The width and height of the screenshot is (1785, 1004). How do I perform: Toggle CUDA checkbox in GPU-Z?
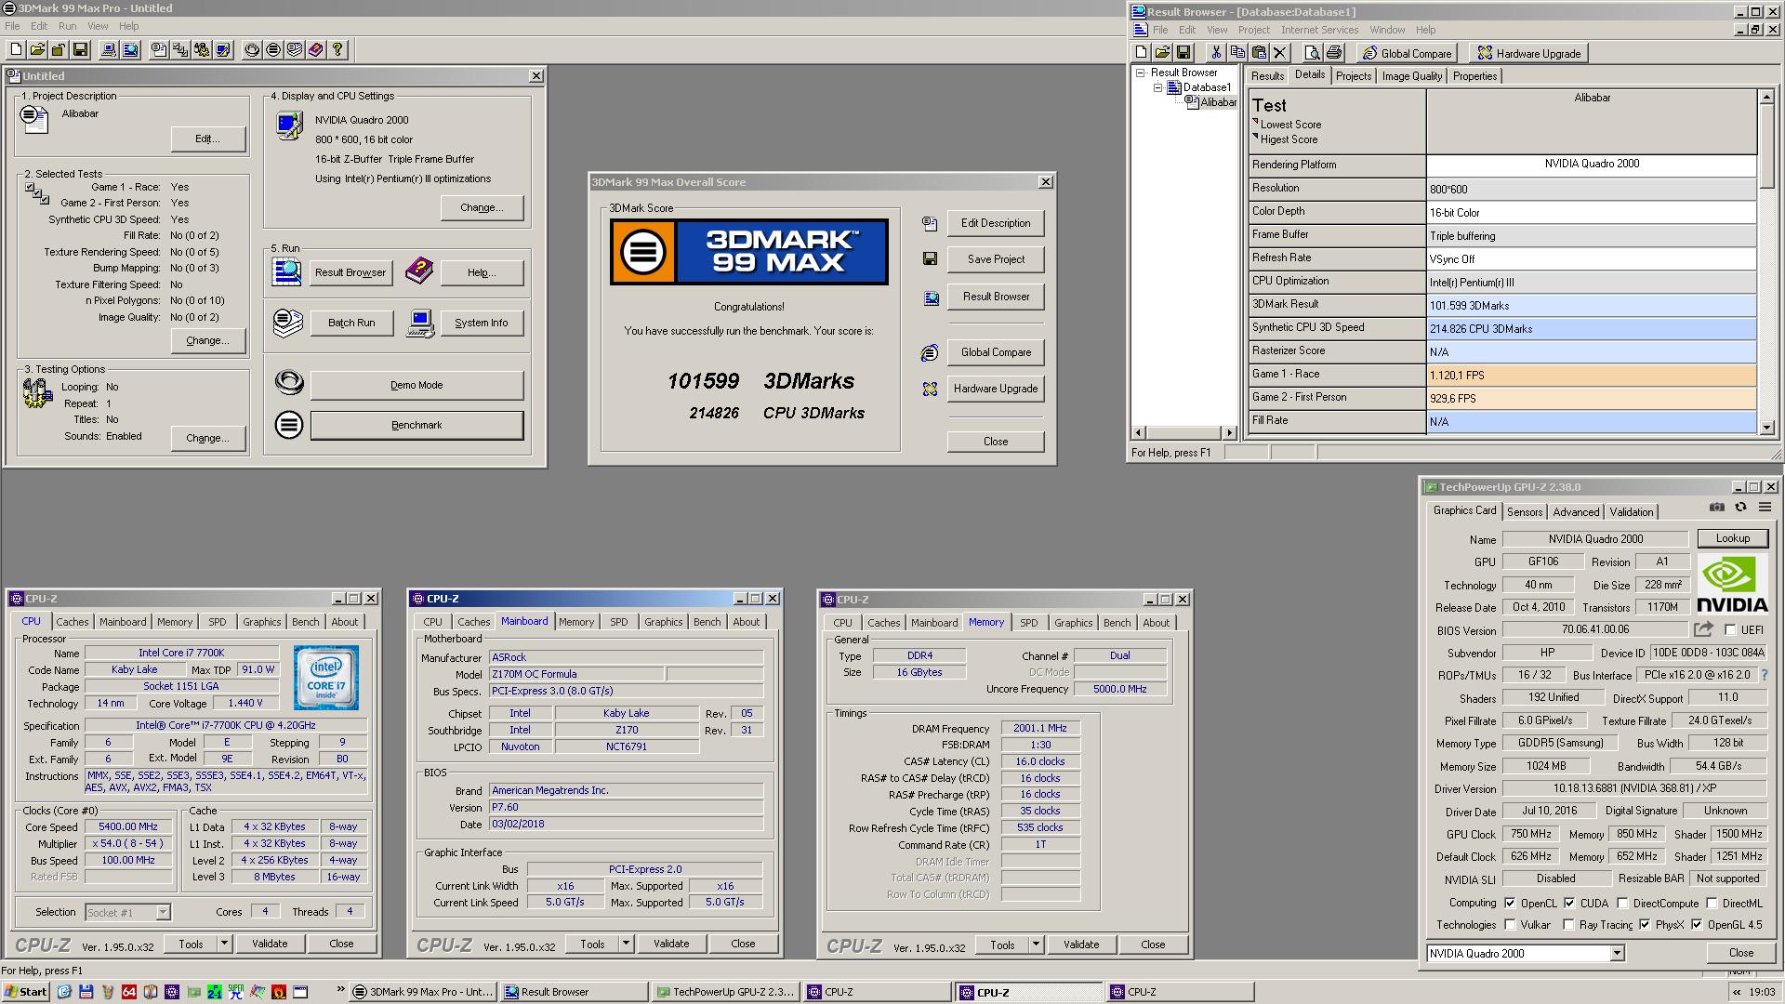[x=1569, y=904]
